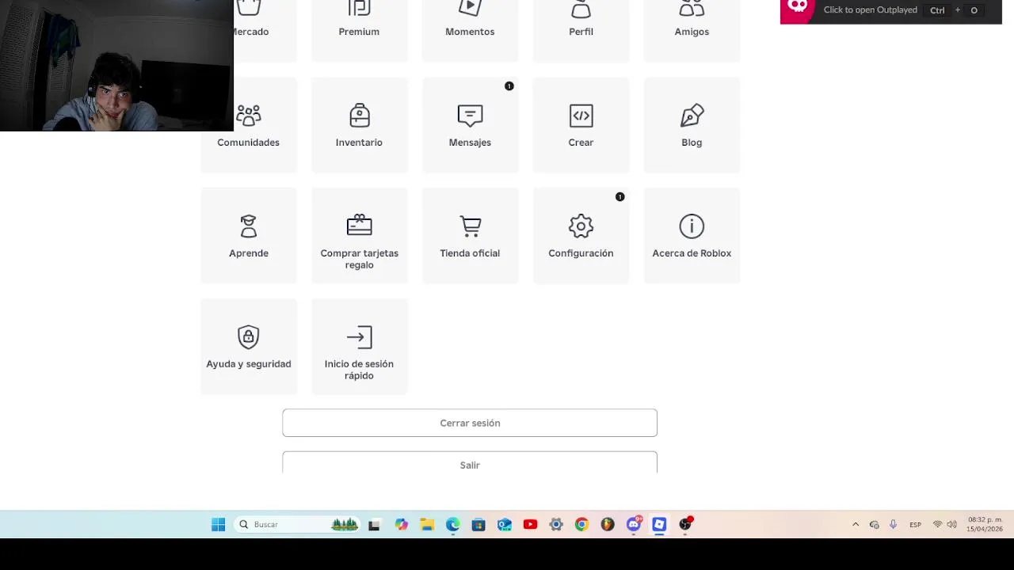
Task: Open Comprar tarjetas regalo tile
Action: click(359, 236)
